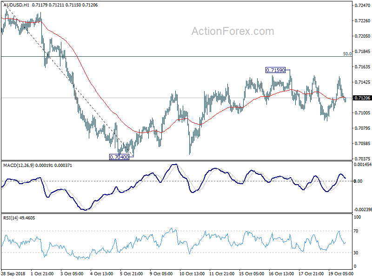Screen dimensions: 372x279
Task: Click the 0.71425 price axis value
Action: (x=362, y=82)
